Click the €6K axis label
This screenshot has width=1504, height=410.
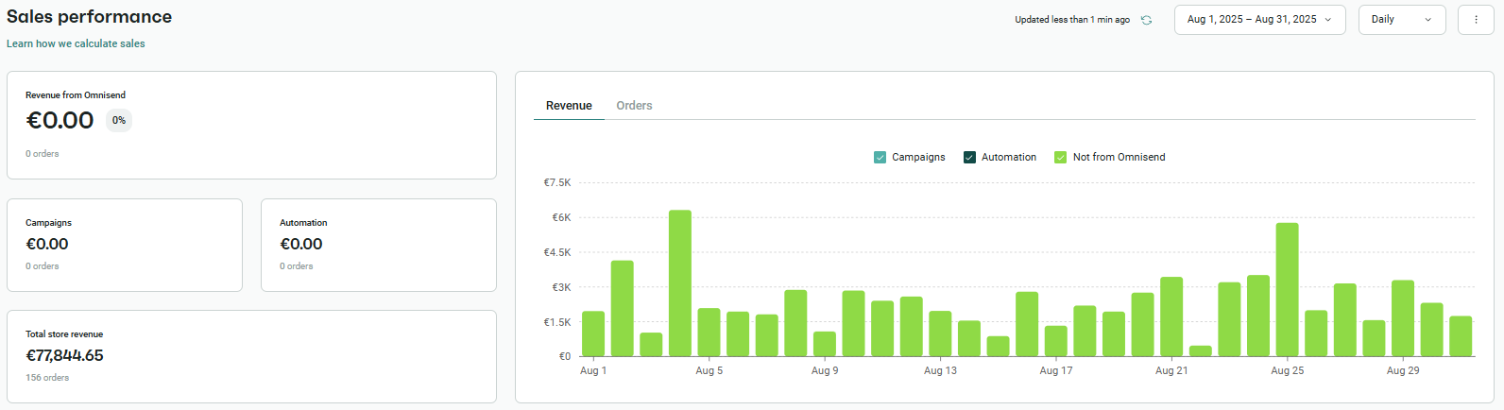[x=562, y=217]
